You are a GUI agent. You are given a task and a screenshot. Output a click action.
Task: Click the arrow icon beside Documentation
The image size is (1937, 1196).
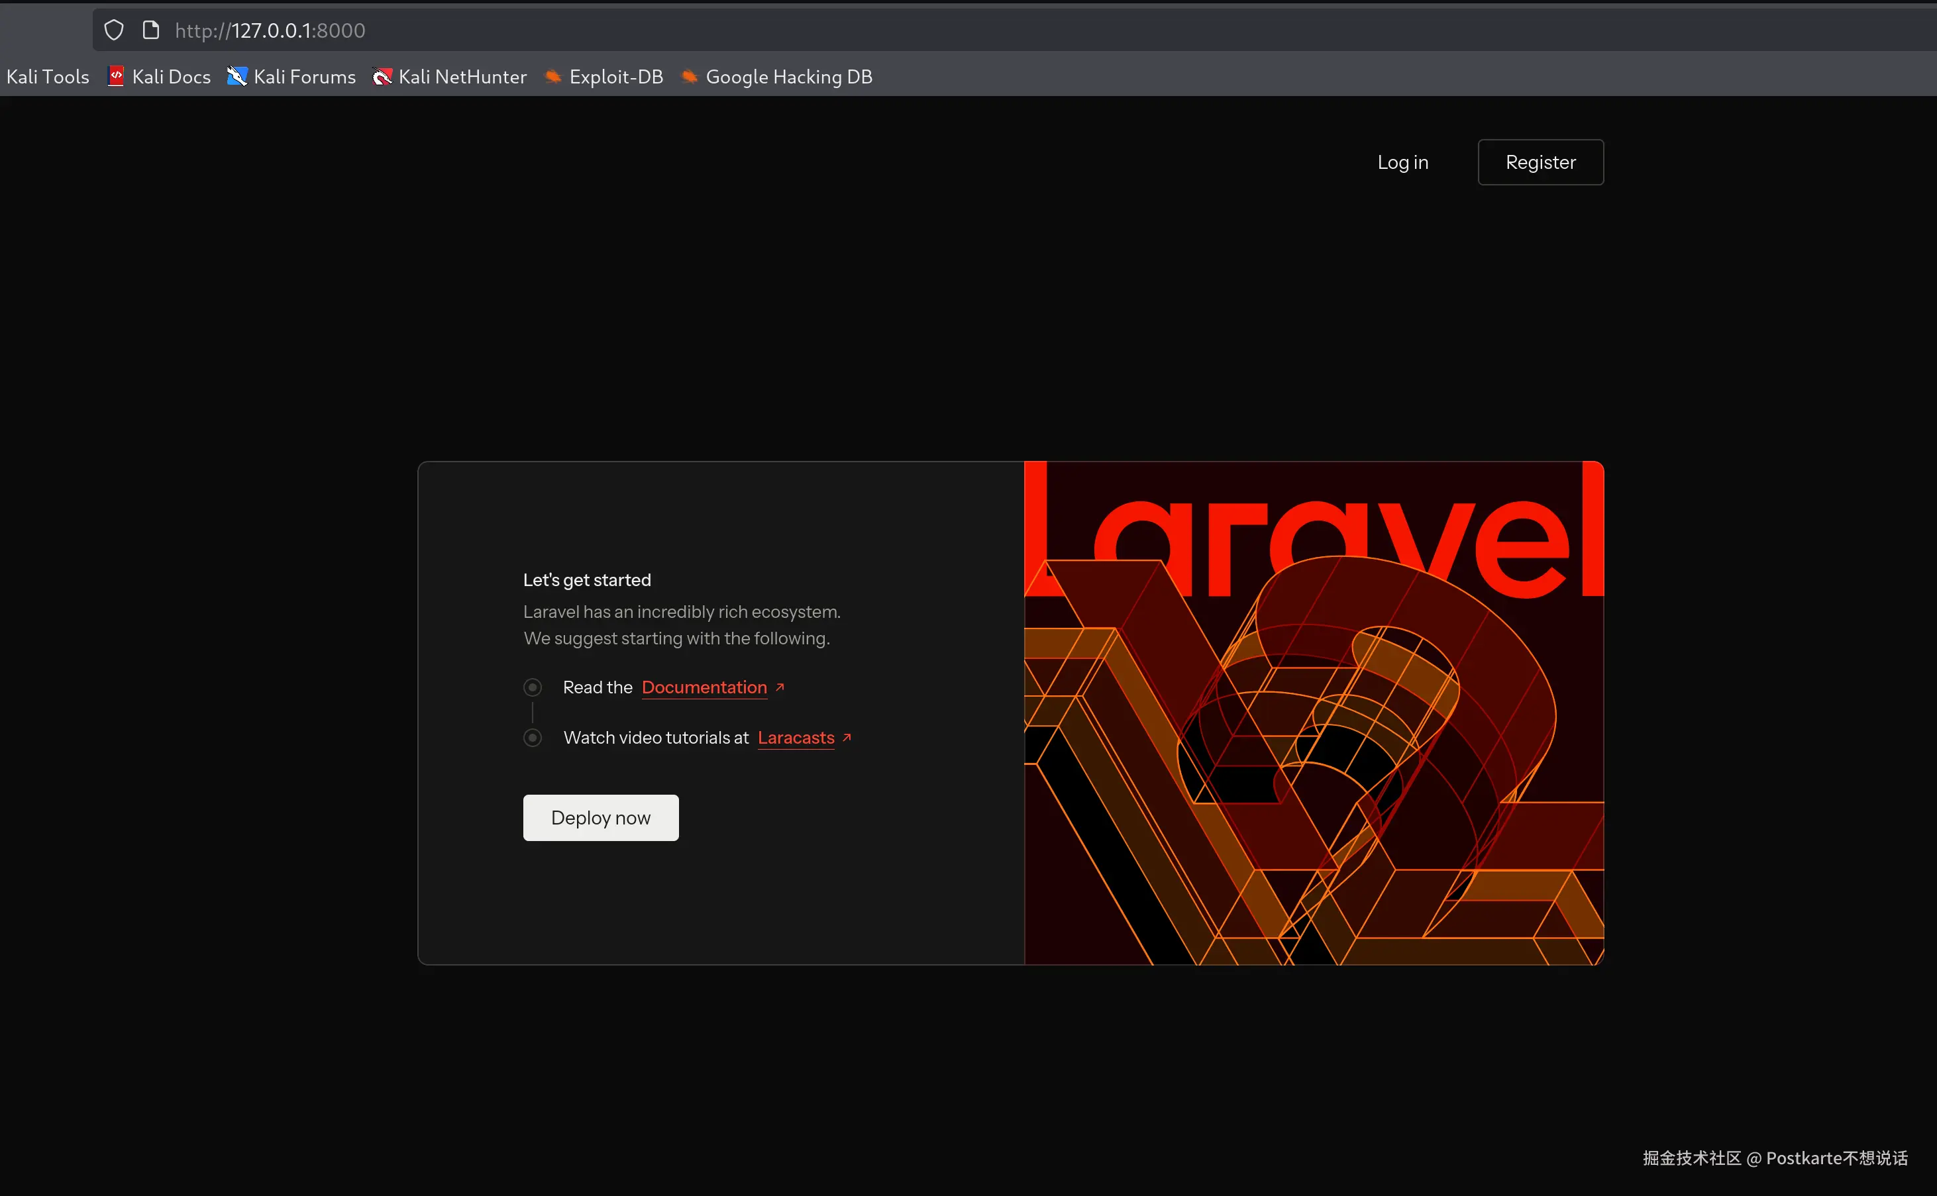[x=780, y=687]
